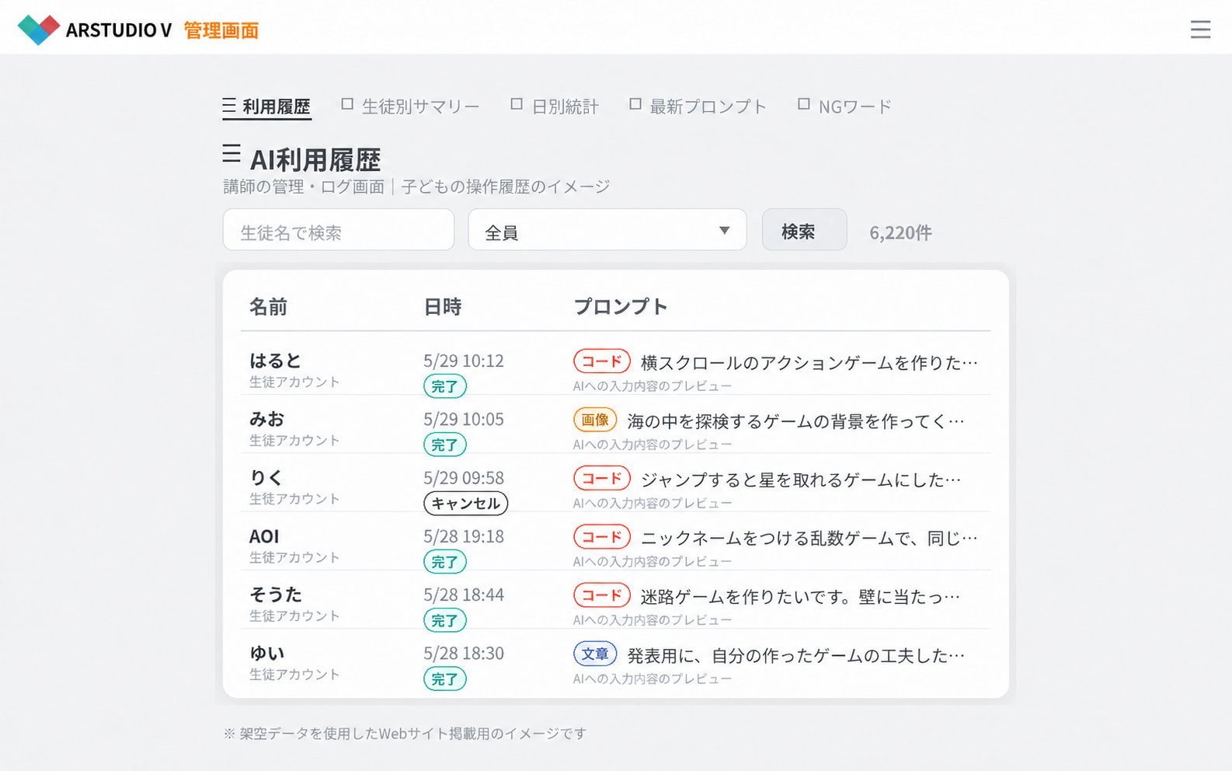The height and width of the screenshot is (771, 1232).
Task: Click 完了 status badge in AOI row
Action: click(445, 562)
